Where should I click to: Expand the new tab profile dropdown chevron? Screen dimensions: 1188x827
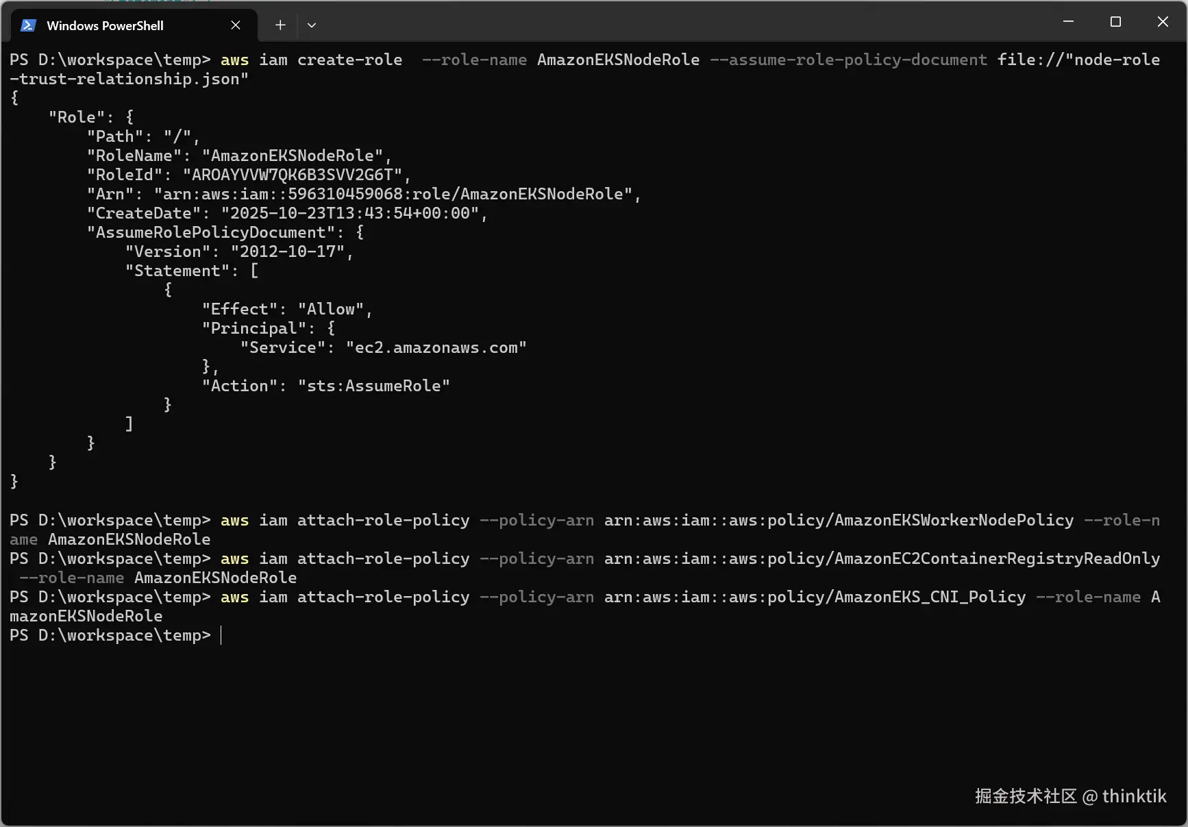click(x=312, y=25)
